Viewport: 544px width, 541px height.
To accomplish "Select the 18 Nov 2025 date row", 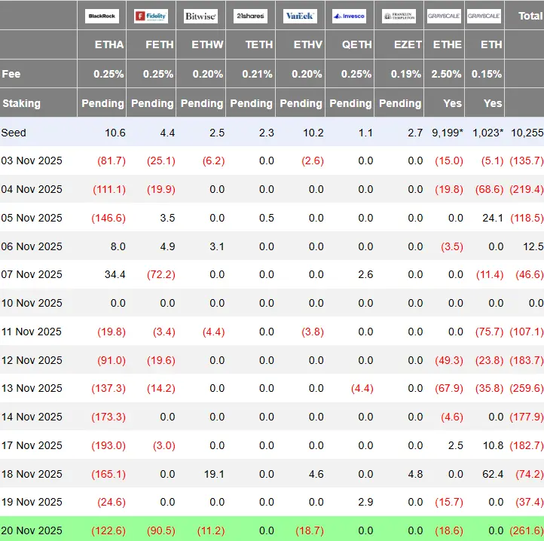I will pyautogui.click(x=272, y=474).
